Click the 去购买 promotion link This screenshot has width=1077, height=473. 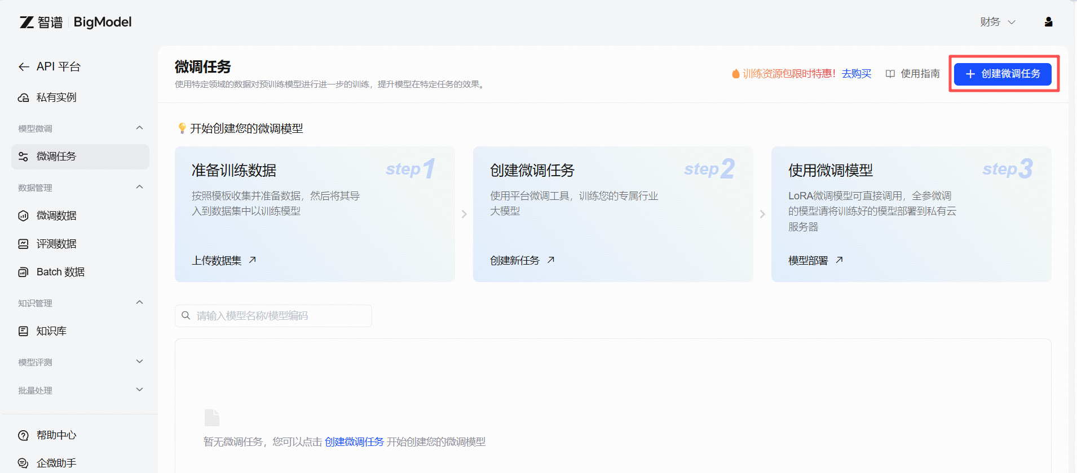pos(856,74)
